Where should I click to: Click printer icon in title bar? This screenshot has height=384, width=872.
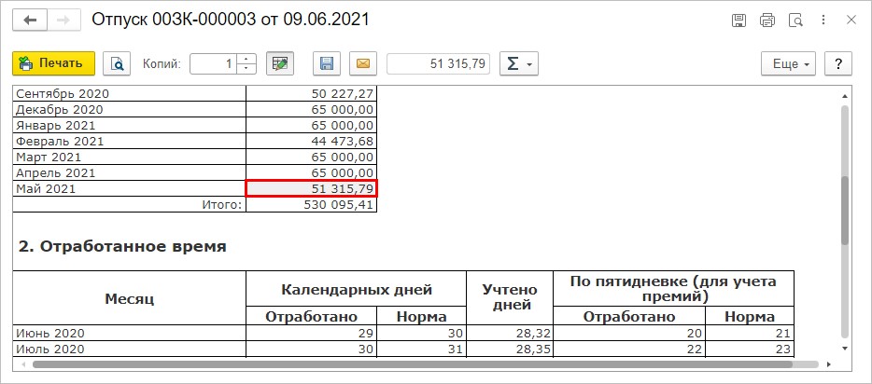tap(767, 21)
